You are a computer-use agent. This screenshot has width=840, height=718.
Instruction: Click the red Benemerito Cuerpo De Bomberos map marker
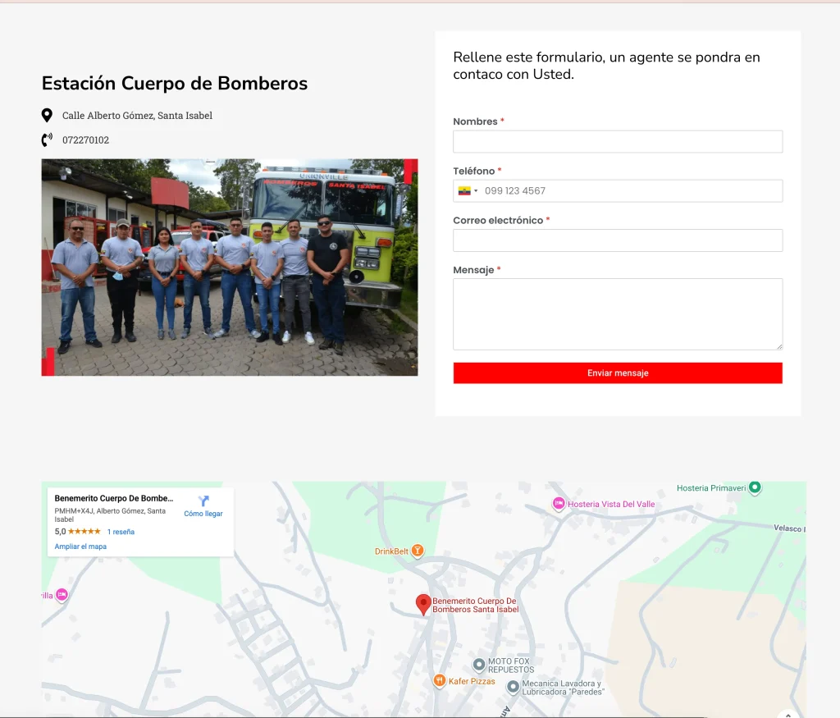423,604
